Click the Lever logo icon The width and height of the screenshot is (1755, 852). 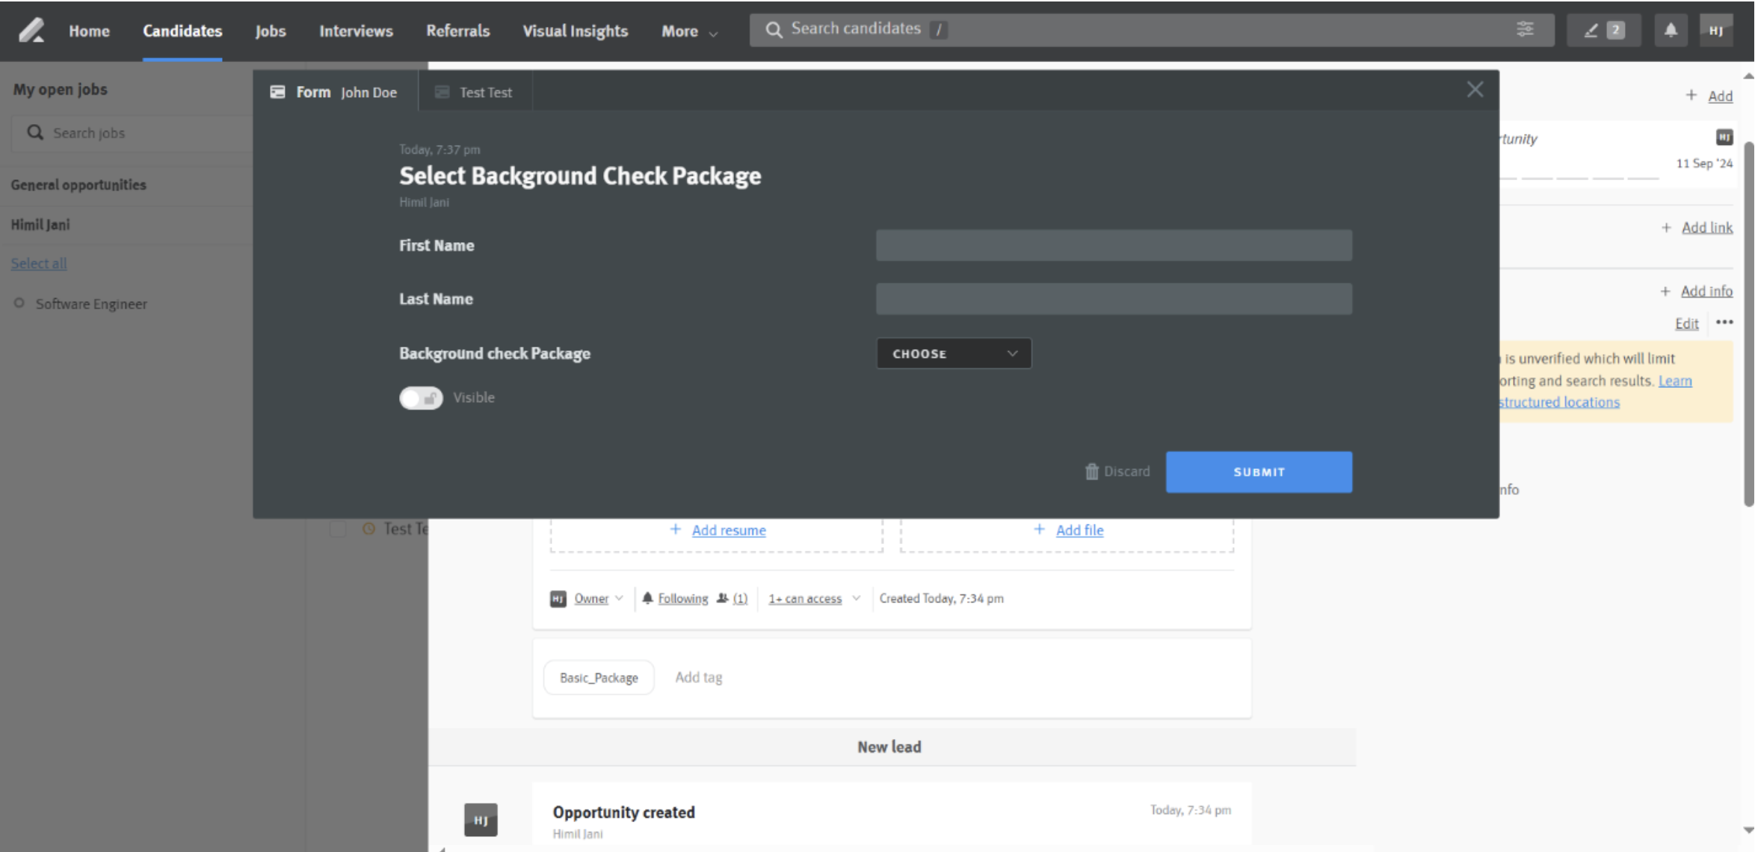[31, 31]
